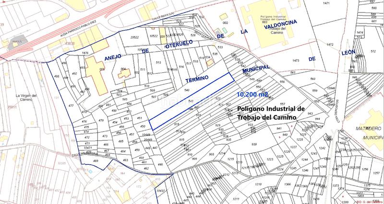Select yellow building 002 near the top

(224, 16)
